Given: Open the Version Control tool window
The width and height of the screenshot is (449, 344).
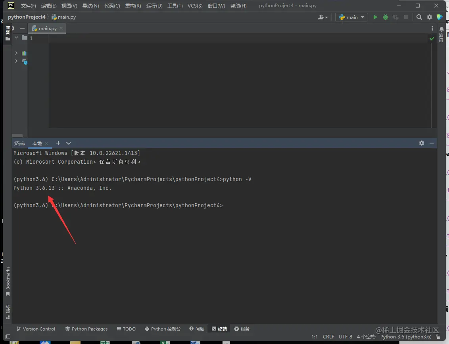Looking at the screenshot, I should 36,329.
